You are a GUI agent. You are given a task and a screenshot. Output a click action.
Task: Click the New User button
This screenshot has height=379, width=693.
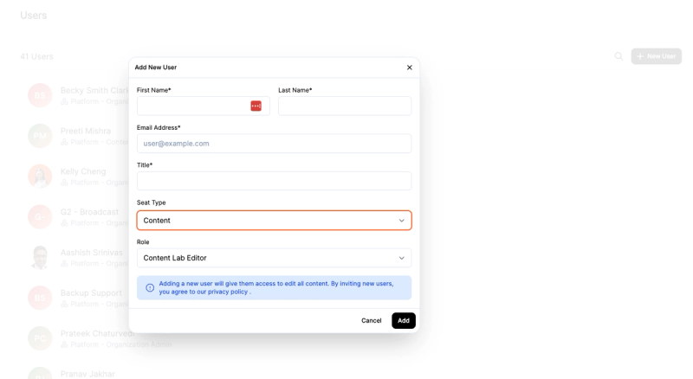(x=656, y=56)
